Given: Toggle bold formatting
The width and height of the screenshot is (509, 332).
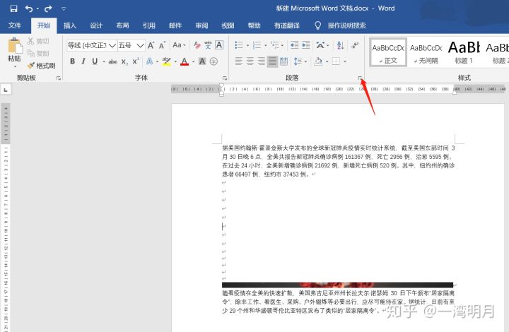Looking at the screenshot, I should click(x=72, y=61).
